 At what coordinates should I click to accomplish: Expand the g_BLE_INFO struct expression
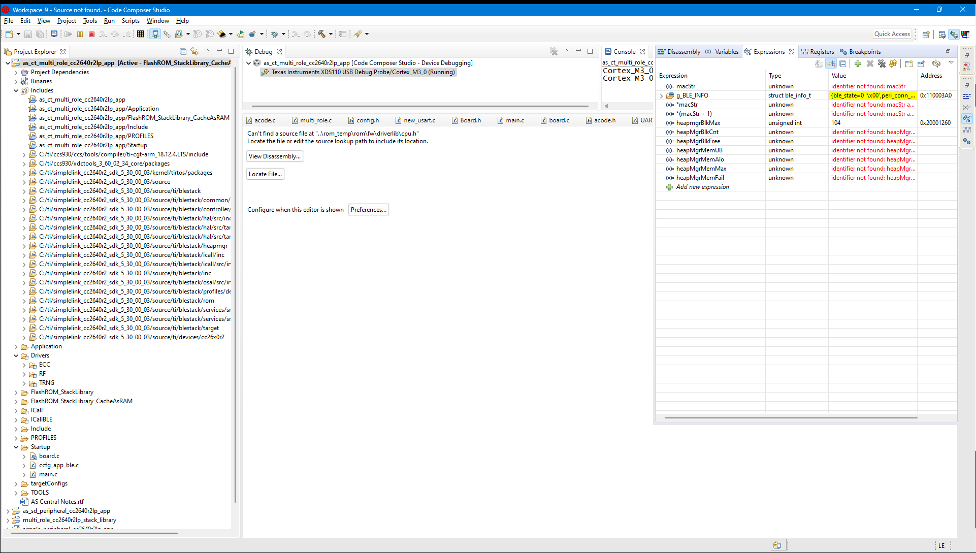[x=661, y=95]
